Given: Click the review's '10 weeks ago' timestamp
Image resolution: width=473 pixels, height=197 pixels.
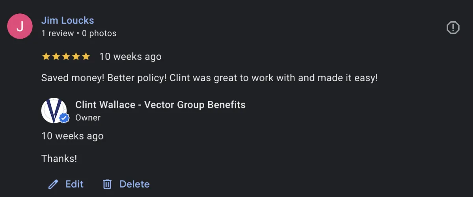Looking at the screenshot, I should 130,57.
